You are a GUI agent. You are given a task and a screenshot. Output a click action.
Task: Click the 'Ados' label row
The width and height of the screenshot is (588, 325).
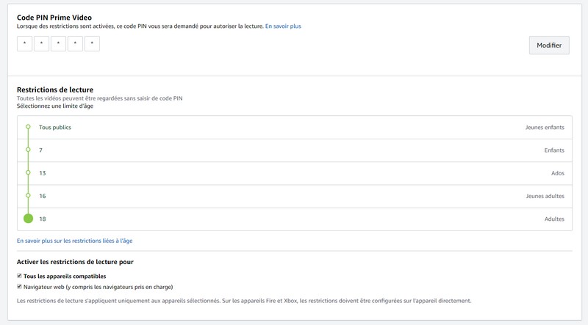click(x=556, y=173)
